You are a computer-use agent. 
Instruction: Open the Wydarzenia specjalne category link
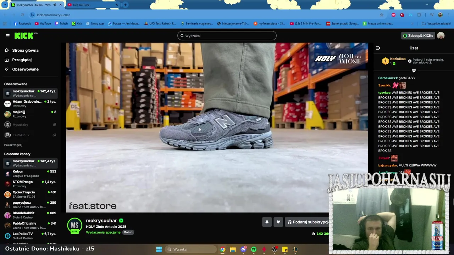click(x=103, y=232)
